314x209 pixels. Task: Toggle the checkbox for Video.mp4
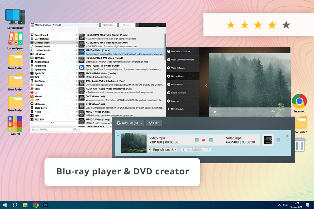coord(118,135)
